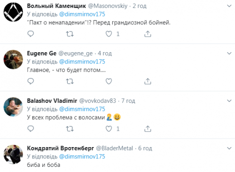Share Eugene Ge's tweet

click(148, 81)
